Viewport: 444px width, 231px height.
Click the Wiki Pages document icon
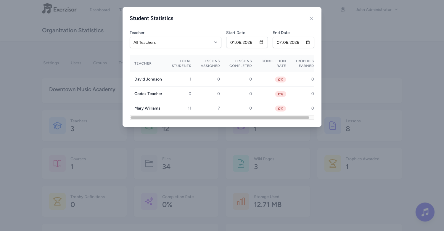point(241,163)
